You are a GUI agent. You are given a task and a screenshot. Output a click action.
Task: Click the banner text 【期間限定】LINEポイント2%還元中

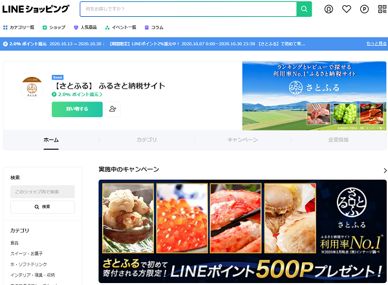point(144,44)
